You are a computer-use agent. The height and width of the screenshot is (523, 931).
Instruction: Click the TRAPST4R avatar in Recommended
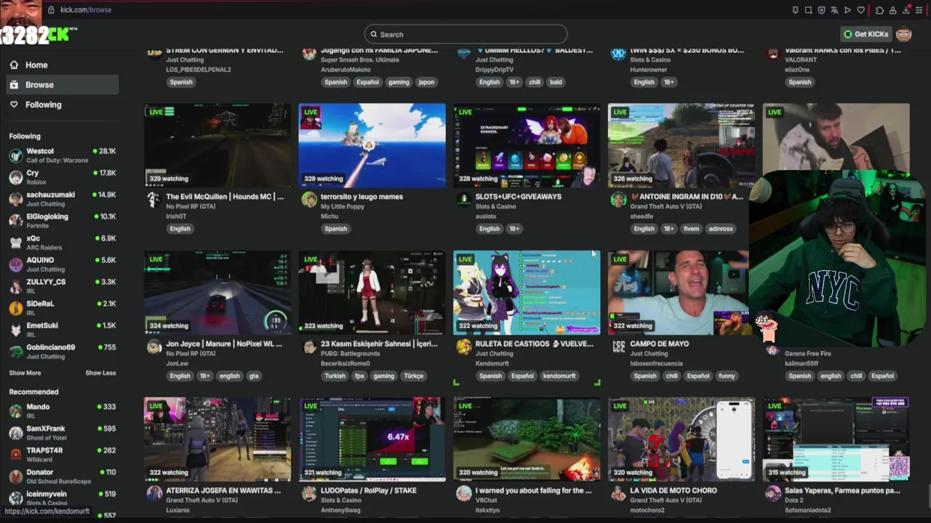tap(15, 455)
